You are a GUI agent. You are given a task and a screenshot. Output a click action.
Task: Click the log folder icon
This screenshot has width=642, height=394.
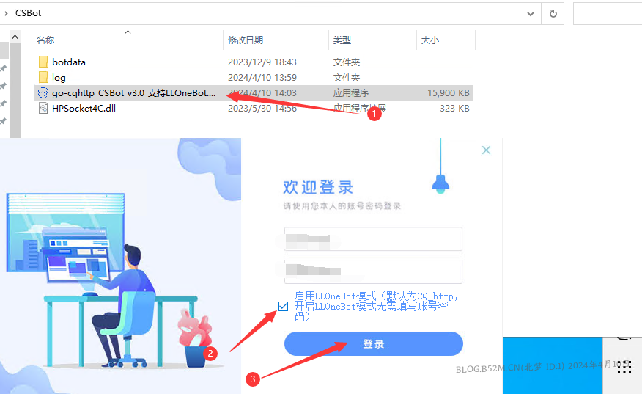click(x=43, y=78)
